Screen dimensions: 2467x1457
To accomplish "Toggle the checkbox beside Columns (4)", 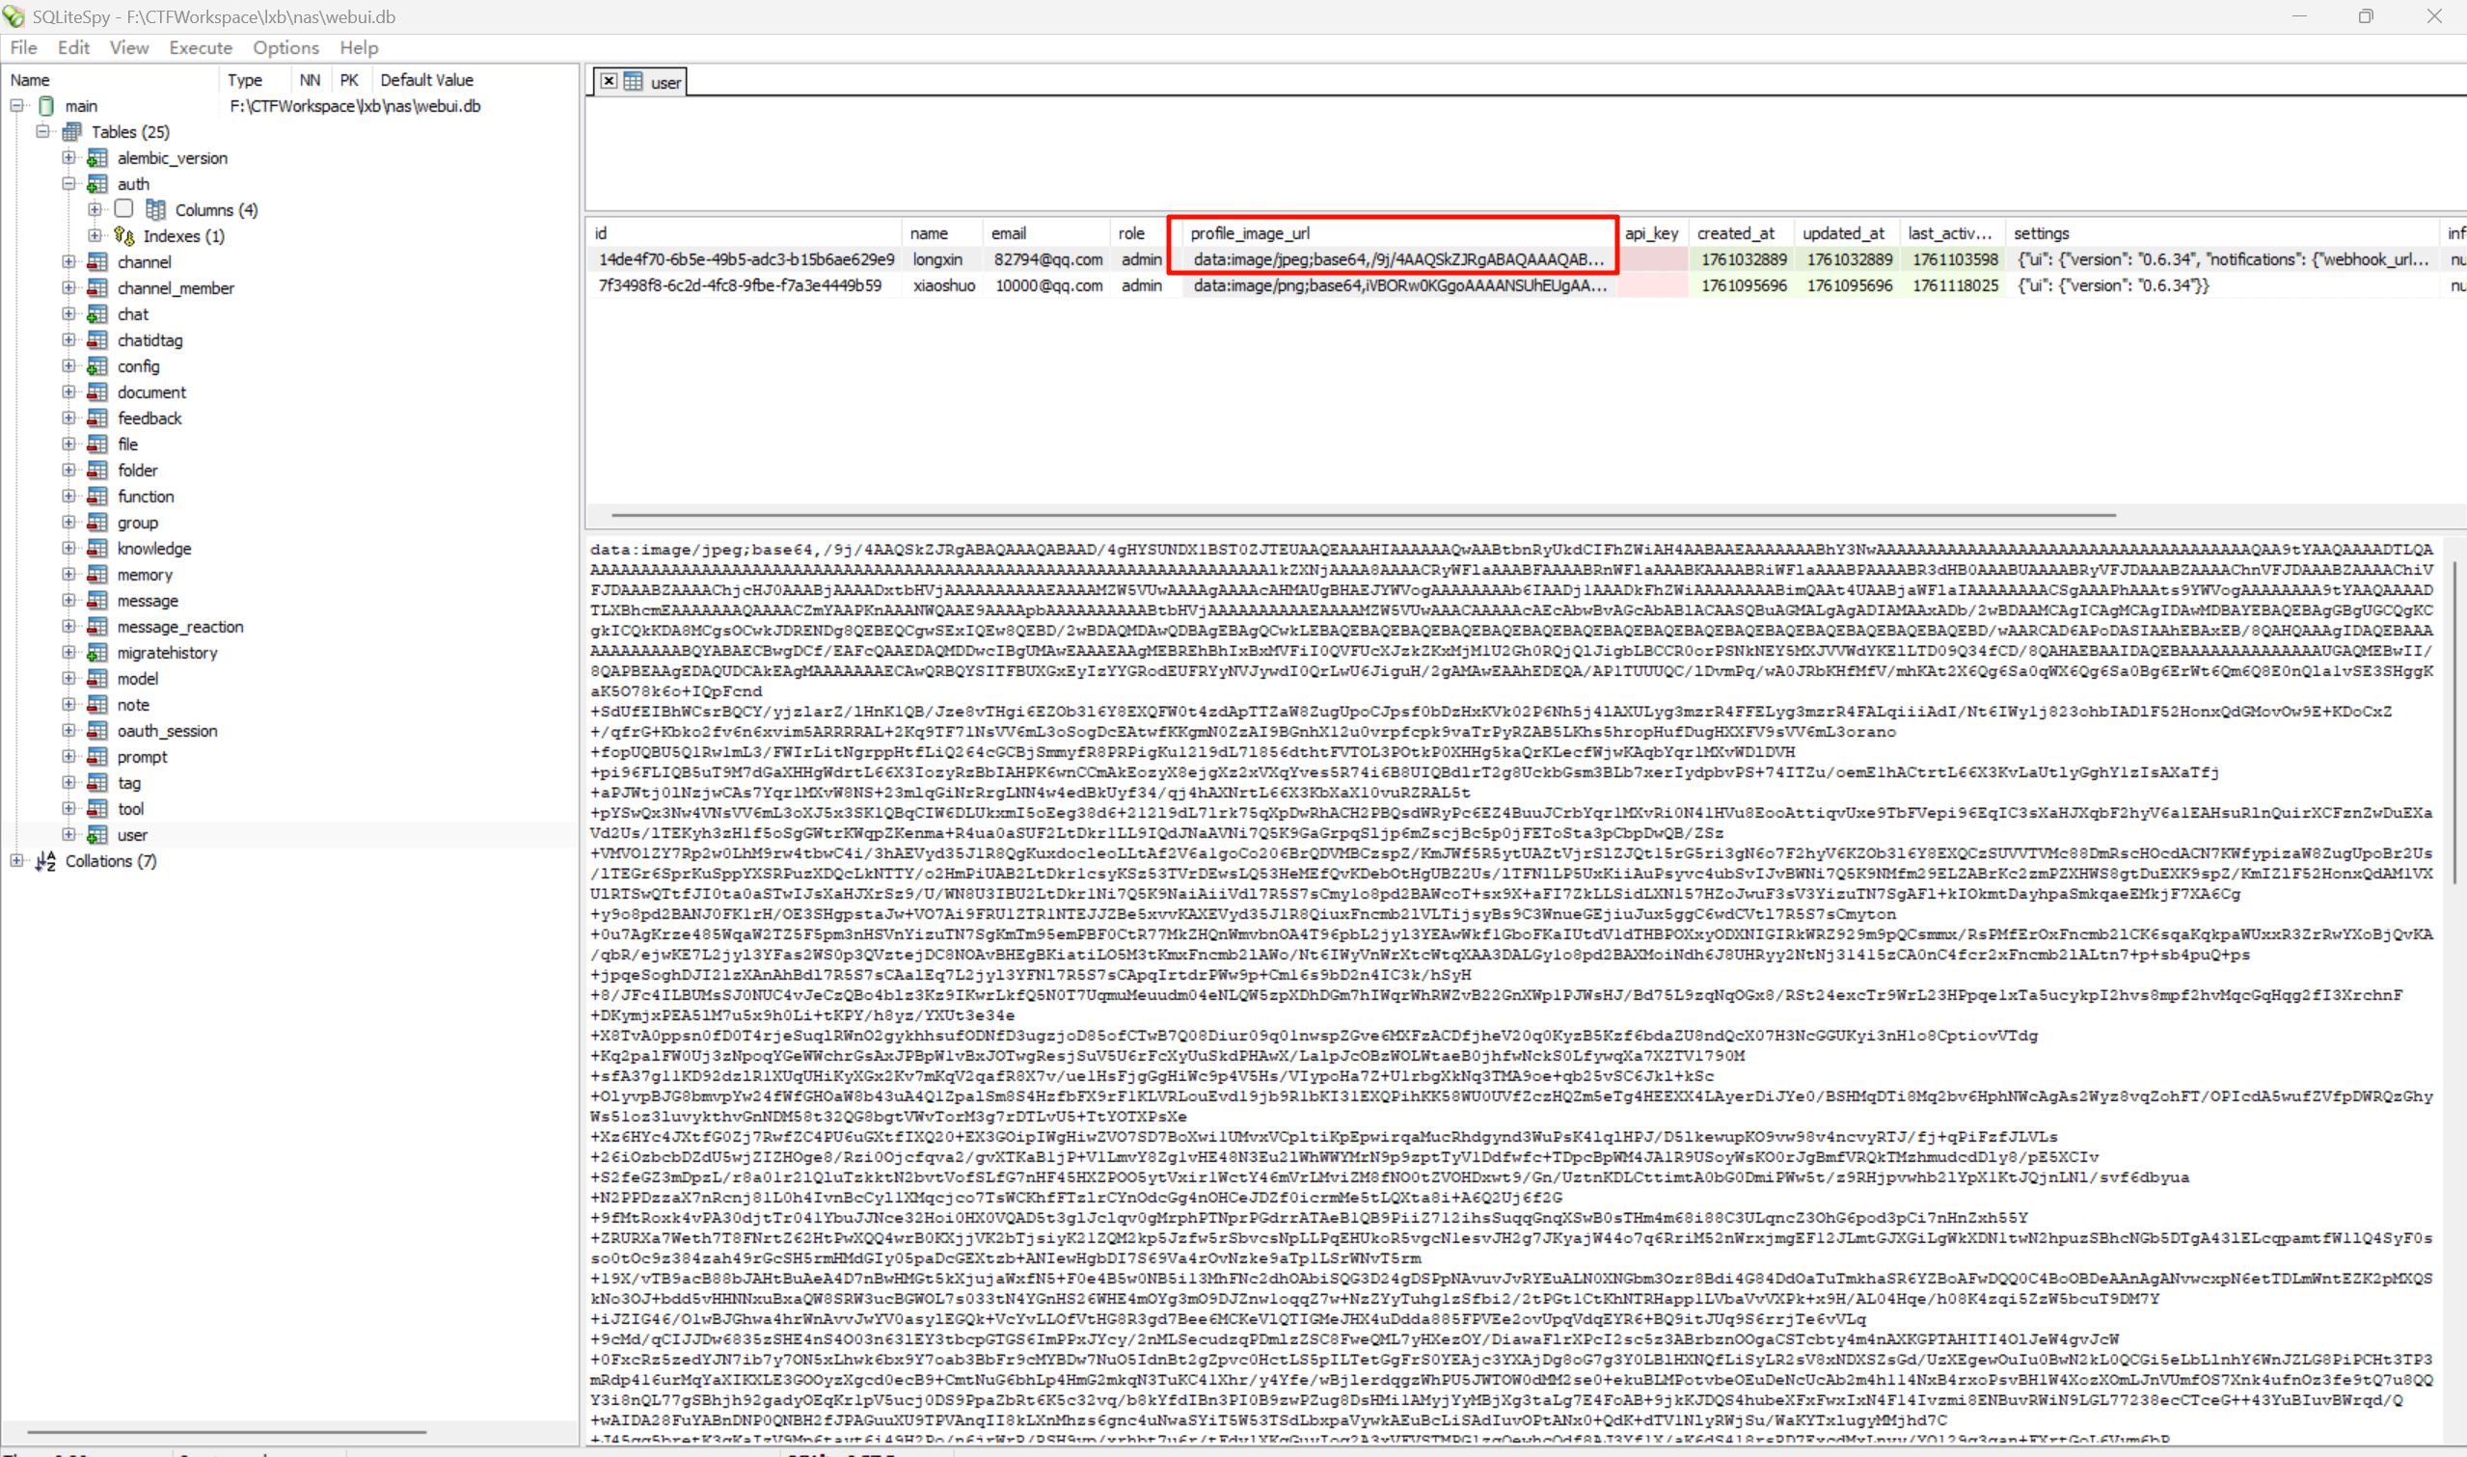I will tap(123, 208).
